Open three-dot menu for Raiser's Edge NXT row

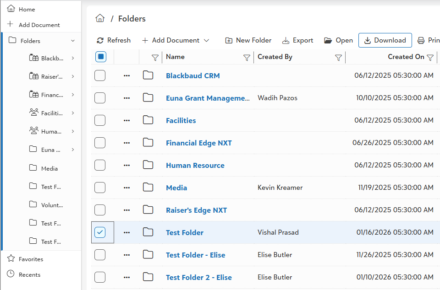[127, 210]
